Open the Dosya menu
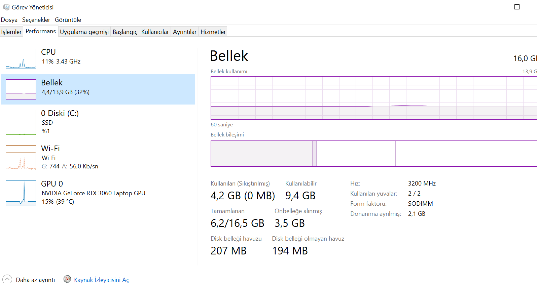Viewport: 537px width, 283px height. (x=9, y=20)
